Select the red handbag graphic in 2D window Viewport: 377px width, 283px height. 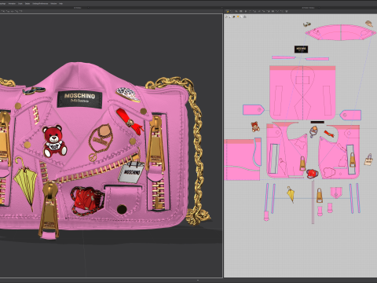coord(312,174)
